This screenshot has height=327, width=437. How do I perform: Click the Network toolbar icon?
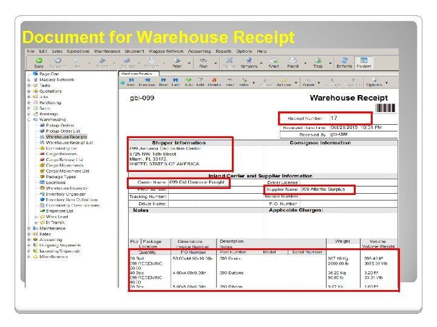(x=249, y=63)
